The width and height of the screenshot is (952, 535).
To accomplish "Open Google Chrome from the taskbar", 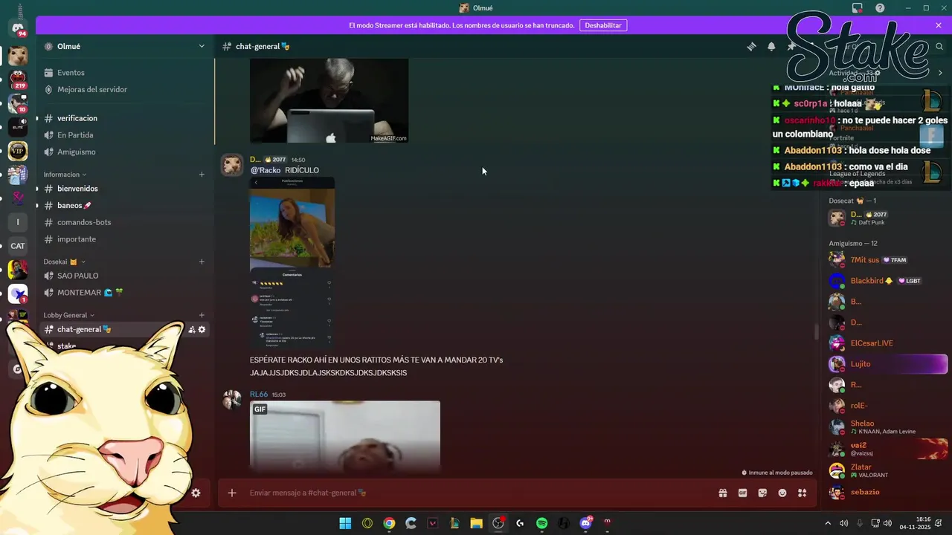I will [389, 523].
